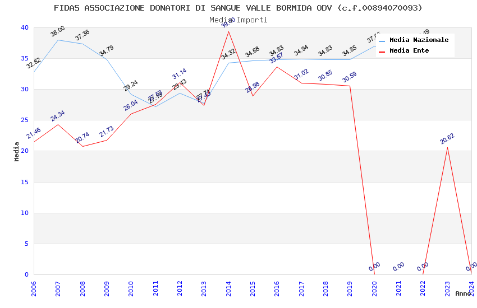The width and height of the screenshot is (477, 308).
Task: Click the 31.14 Media Ente data label
Action: click(180, 74)
